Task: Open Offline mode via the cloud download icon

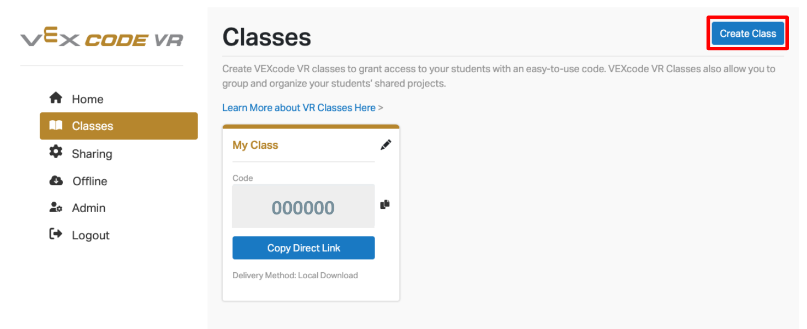Action: tap(56, 180)
